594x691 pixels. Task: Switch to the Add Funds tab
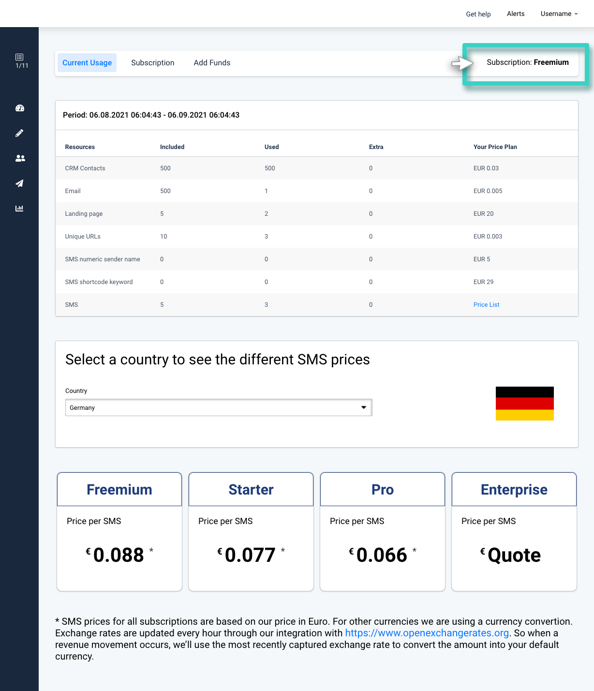212,63
